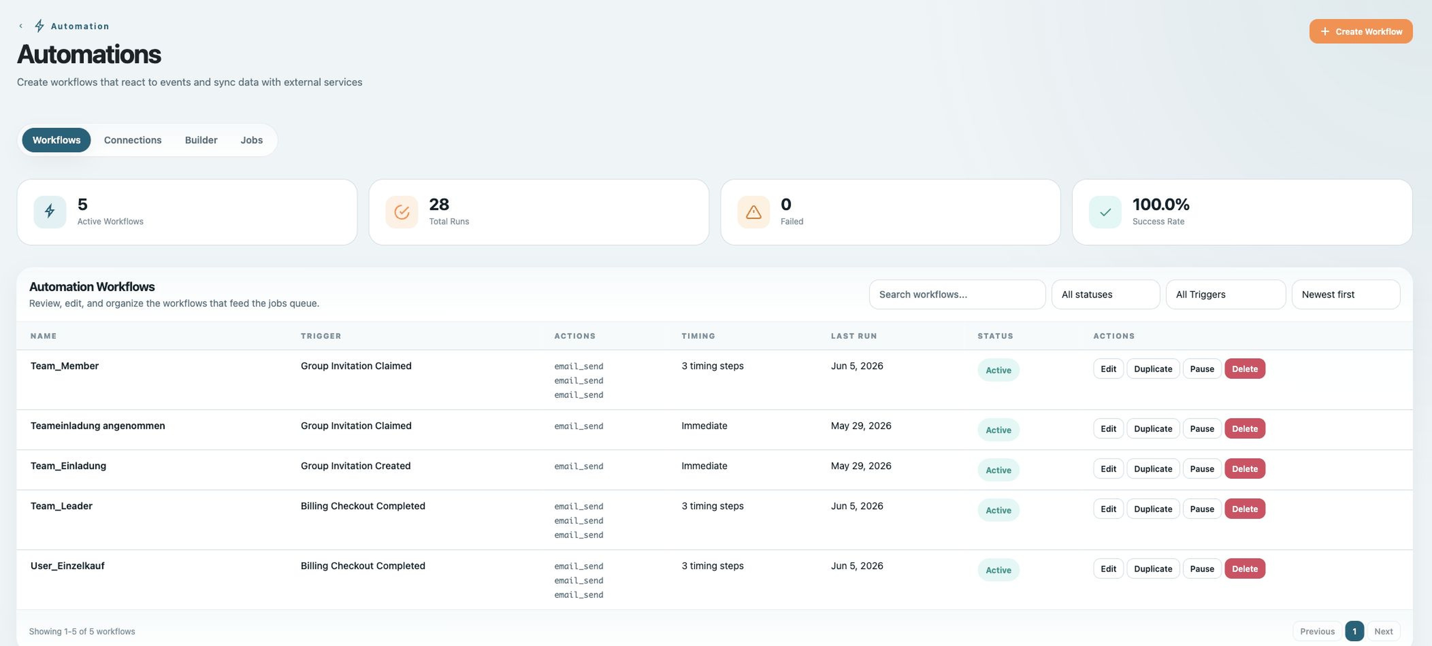
Task: Click the back chevron beside Automation
Action: [20, 26]
